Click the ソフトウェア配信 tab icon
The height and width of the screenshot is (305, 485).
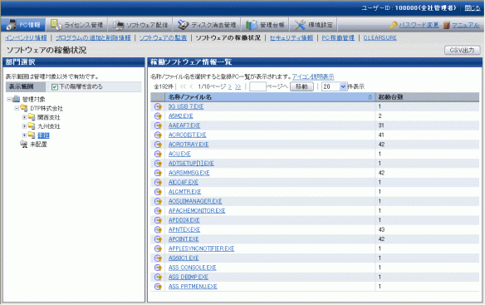point(118,25)
